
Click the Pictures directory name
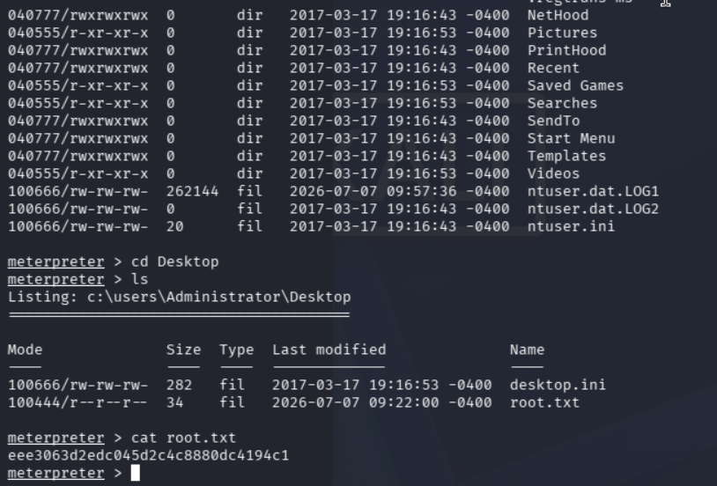tap(562, 33)
